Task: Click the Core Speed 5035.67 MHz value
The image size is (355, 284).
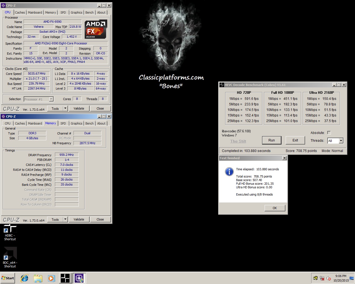Action: click(37, 73)
